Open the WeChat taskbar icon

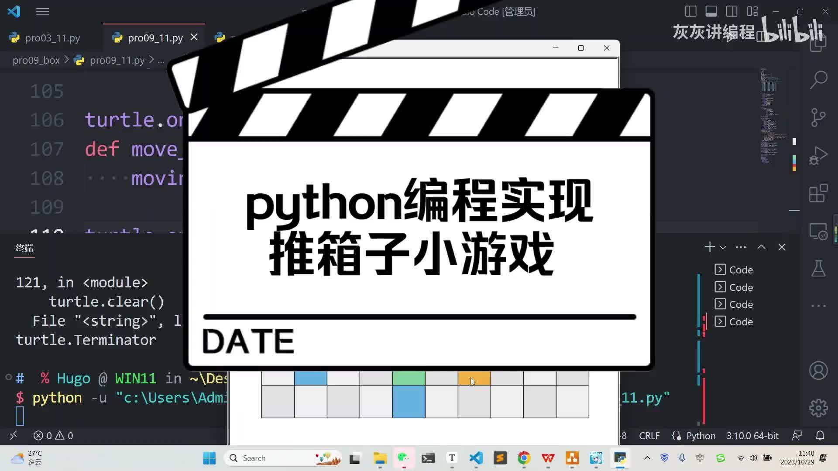pos(403,458)
